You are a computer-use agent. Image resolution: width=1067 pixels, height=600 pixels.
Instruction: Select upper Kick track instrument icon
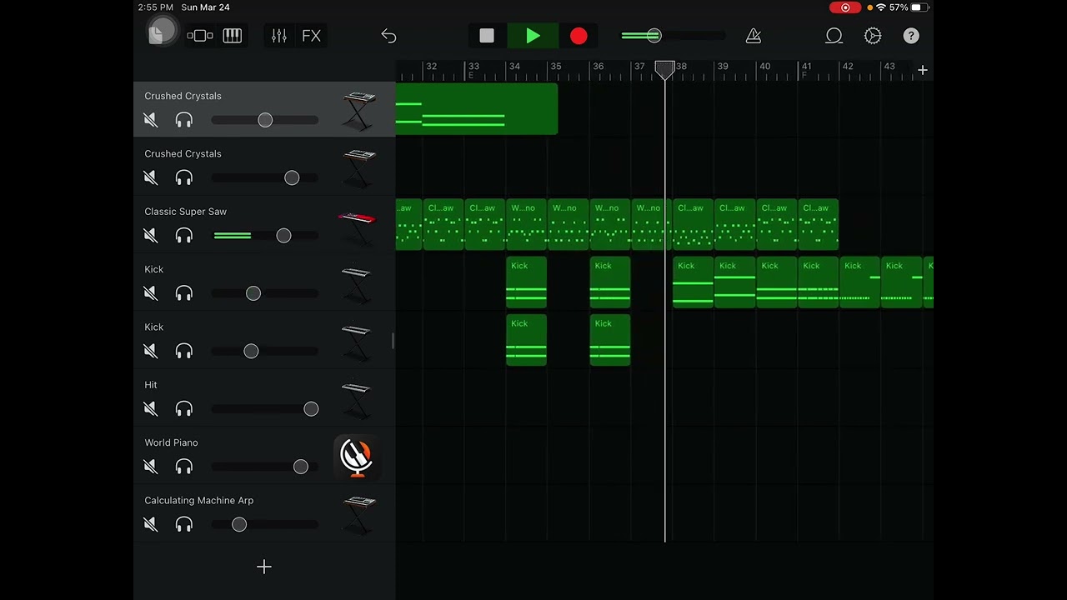(x=357, y=284)
